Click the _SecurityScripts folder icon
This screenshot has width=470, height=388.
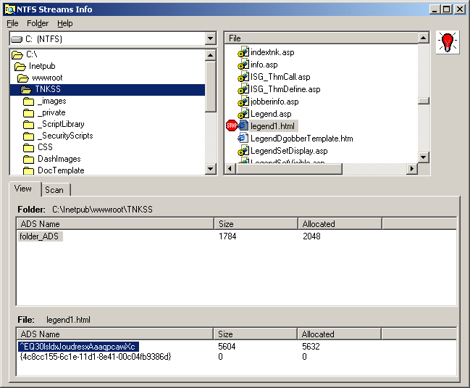[x=28, y=136]
